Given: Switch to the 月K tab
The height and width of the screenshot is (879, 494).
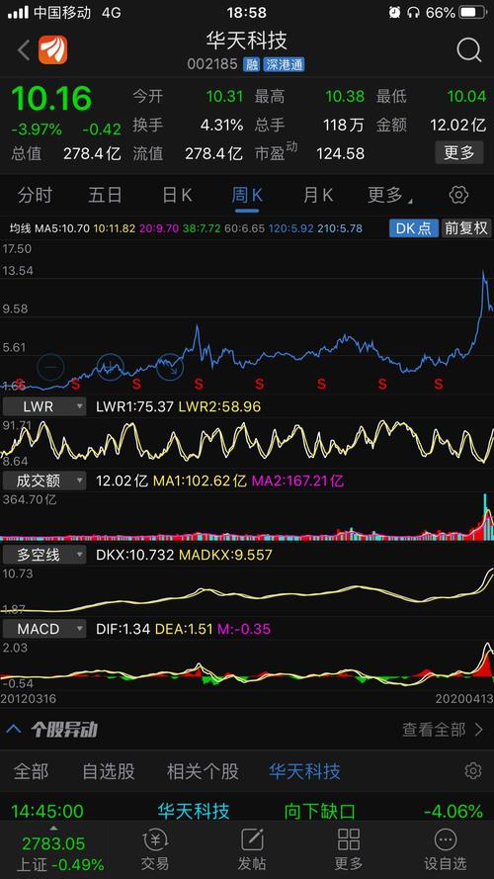Looking at the screenshot, I should pyautogui.click(x=318, y=195).
